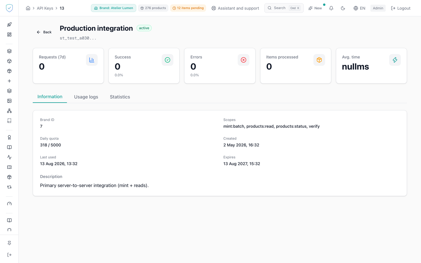The height and width of the screenshot is (263, 421).
Task: Switch to the Statistics tab
Action: (x=120, y=97)
